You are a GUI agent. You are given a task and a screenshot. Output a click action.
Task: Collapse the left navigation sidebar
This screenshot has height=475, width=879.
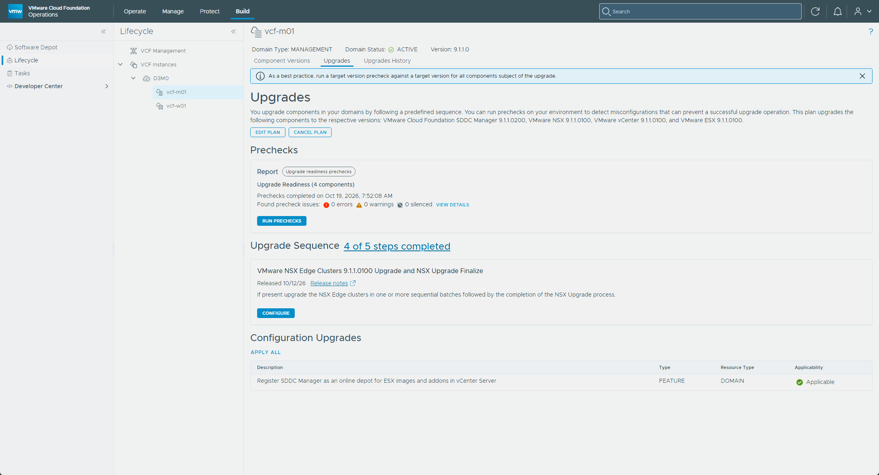tap(104, 32)
